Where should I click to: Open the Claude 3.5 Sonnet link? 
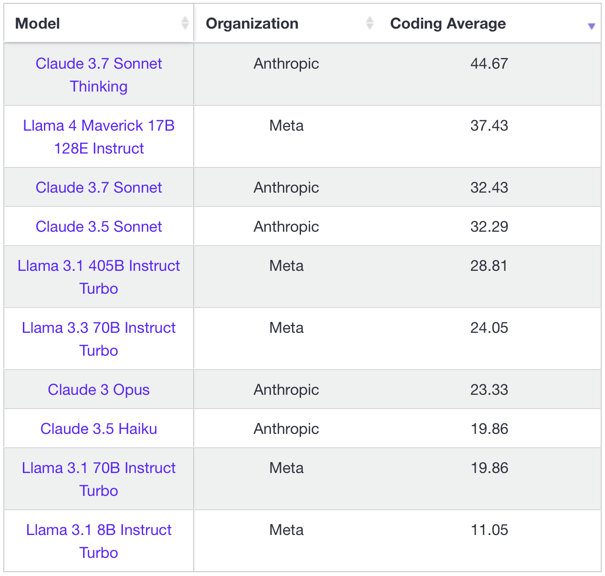tap(99, 226)
